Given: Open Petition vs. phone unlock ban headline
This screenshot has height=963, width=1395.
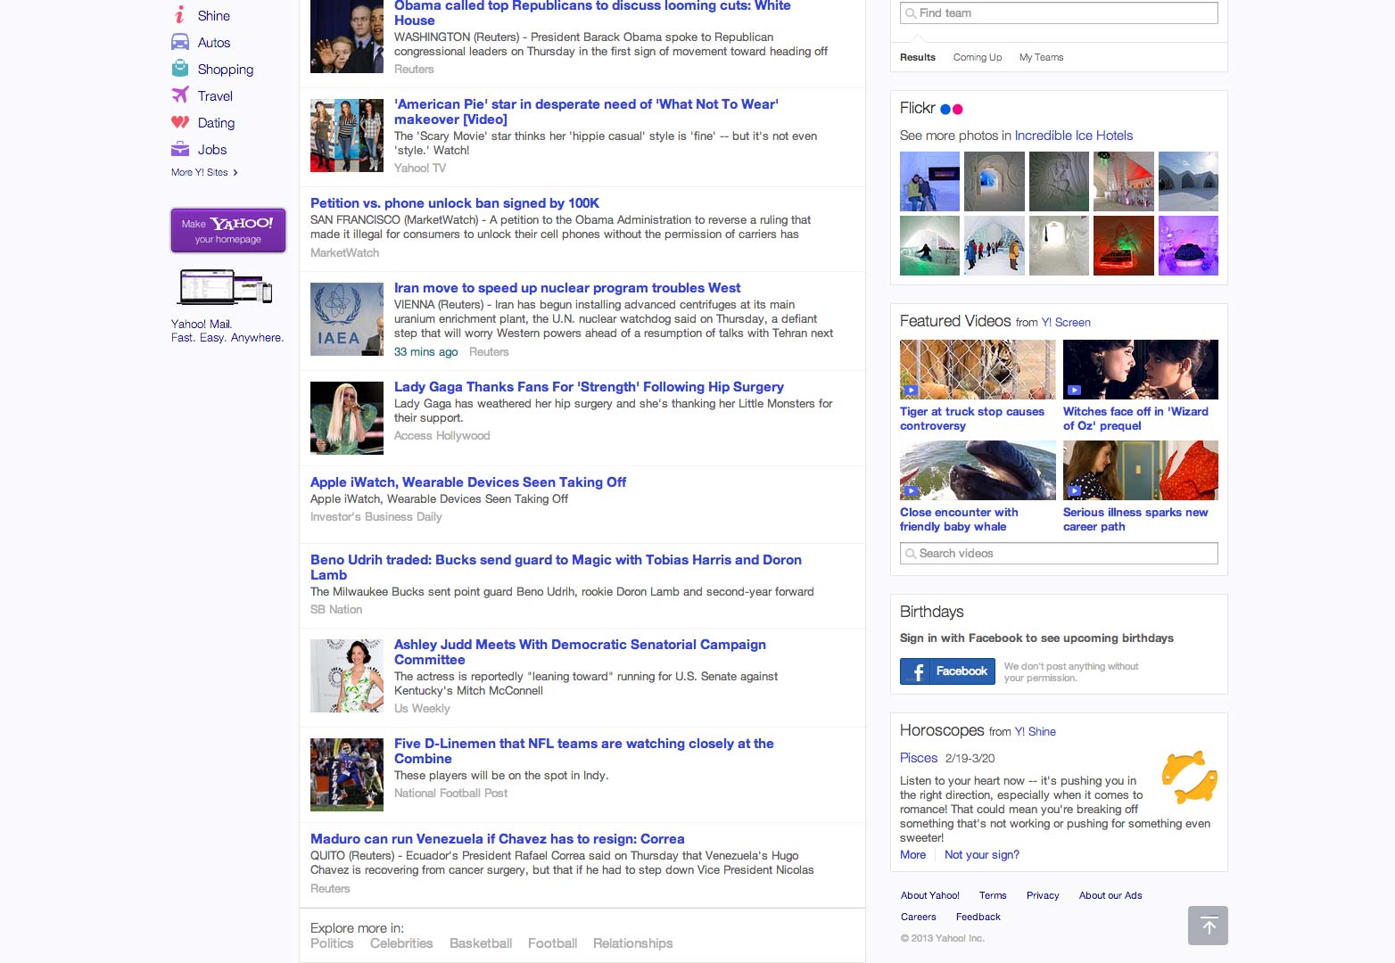Looking at the screenshot, I should coord(455,203).
